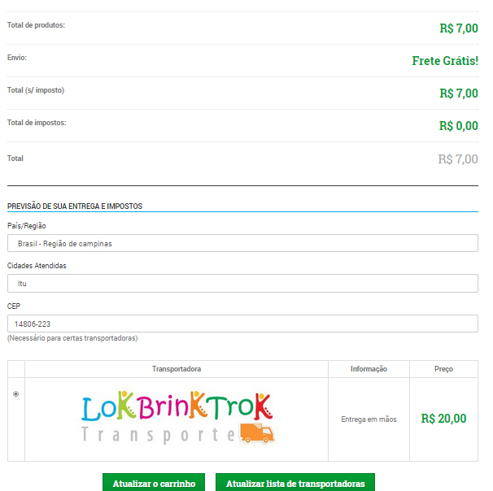Click the grey final total R$ 7,00

tap(458, 159)
